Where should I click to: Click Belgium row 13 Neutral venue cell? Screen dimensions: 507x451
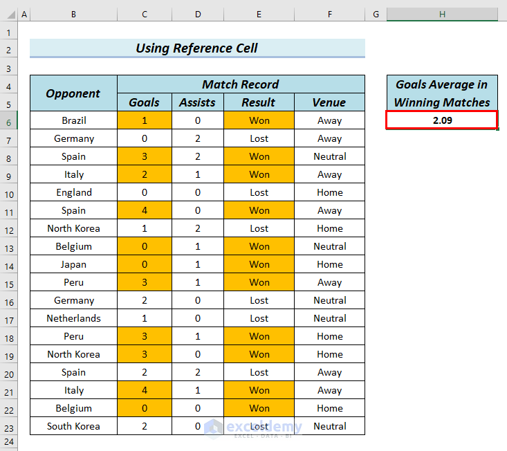tap(329, 246)
